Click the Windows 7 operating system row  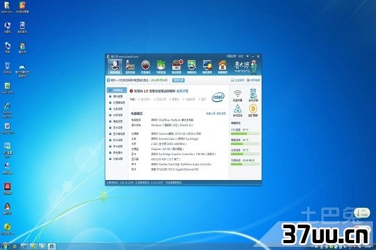(x=162, y=125)
